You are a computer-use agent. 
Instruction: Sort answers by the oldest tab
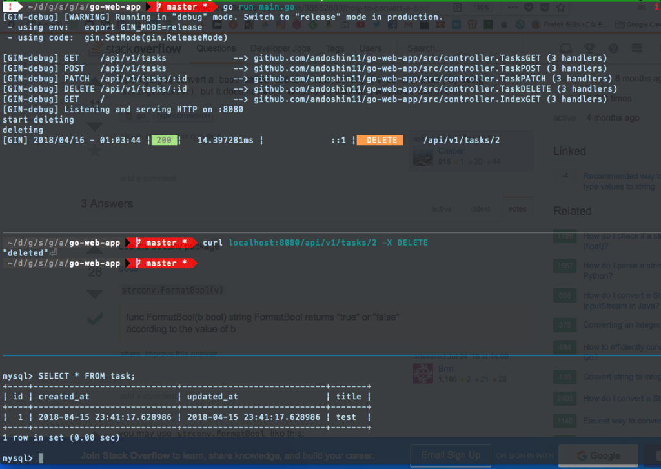pos(480,209)
